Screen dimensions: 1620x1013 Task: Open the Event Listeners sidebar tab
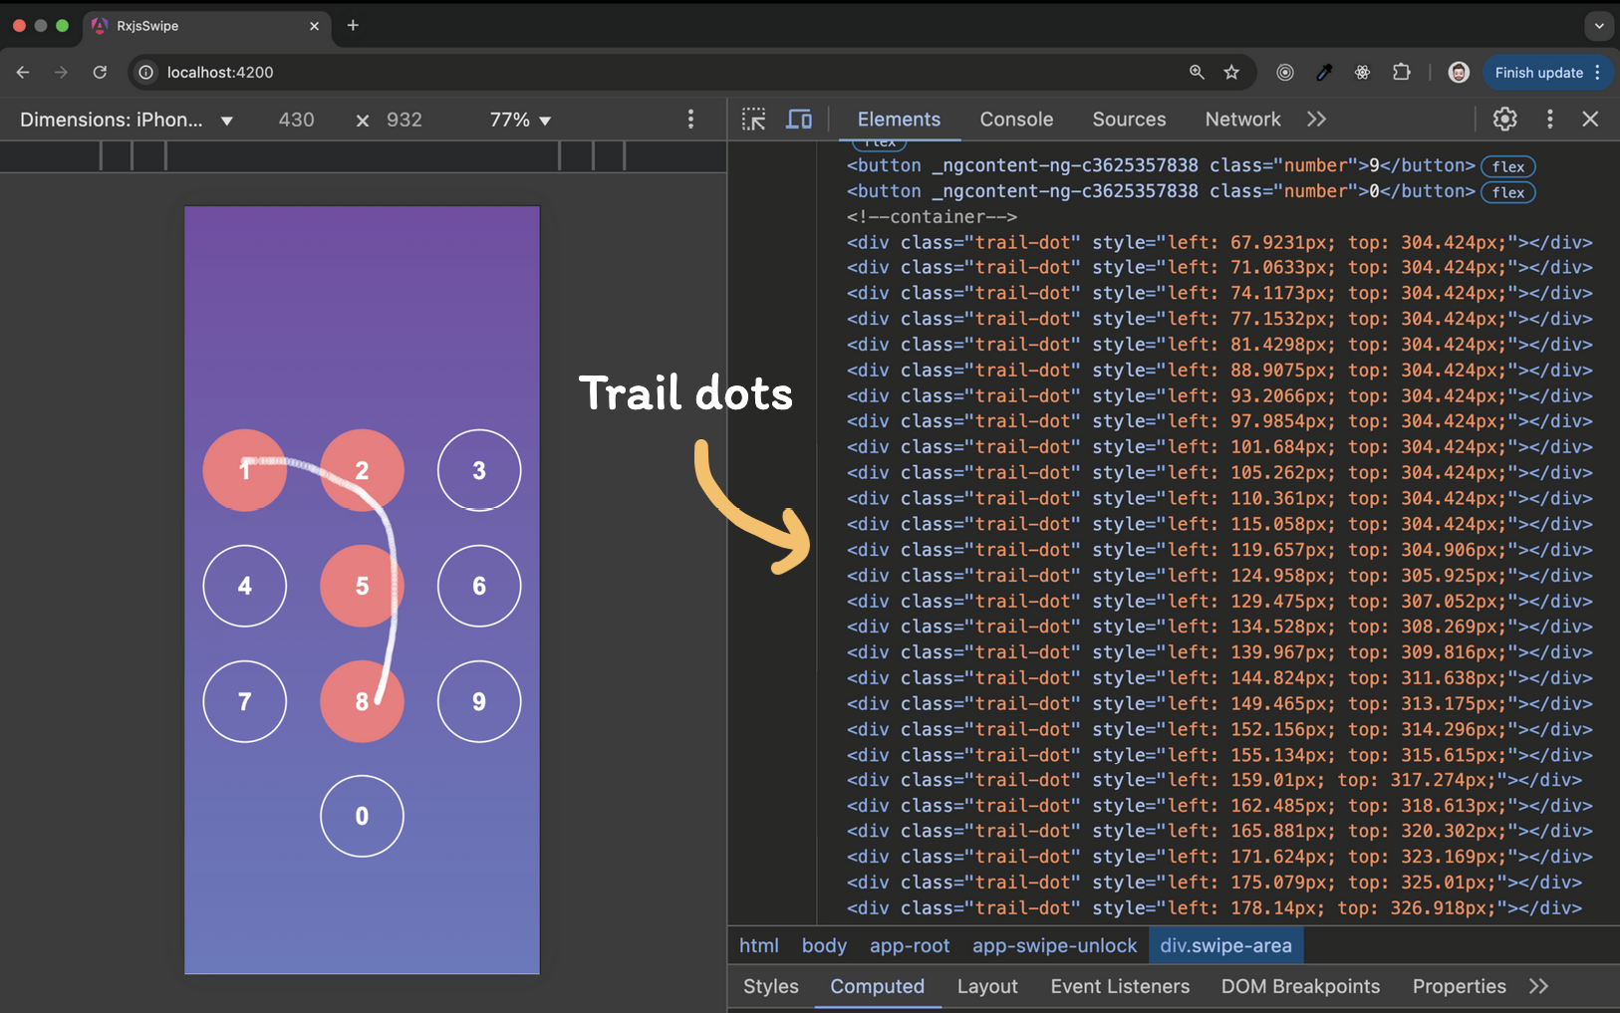pyautogui.click(x=1120, y=986)
